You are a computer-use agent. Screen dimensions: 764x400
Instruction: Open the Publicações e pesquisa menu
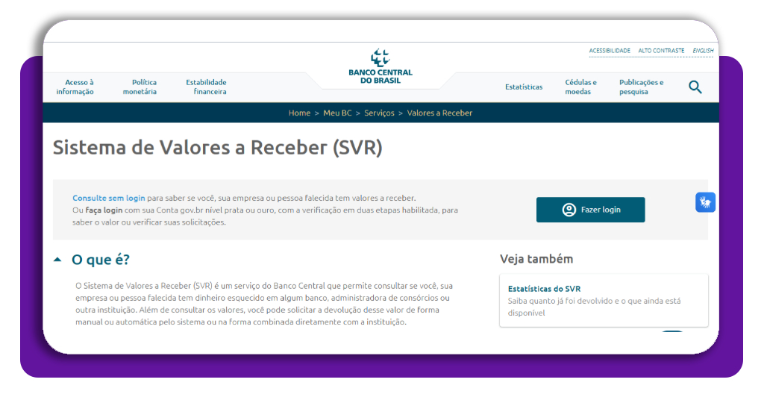coord(641,87)
